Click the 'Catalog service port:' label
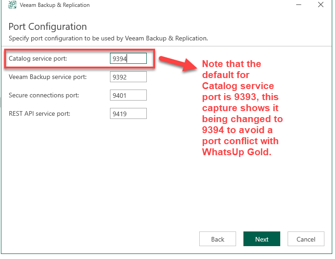 [38, 58]
